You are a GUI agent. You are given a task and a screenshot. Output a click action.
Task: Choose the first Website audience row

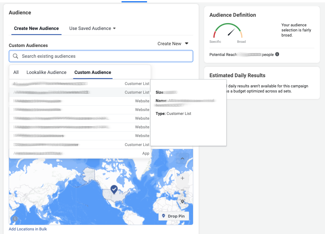pos(80,101)
